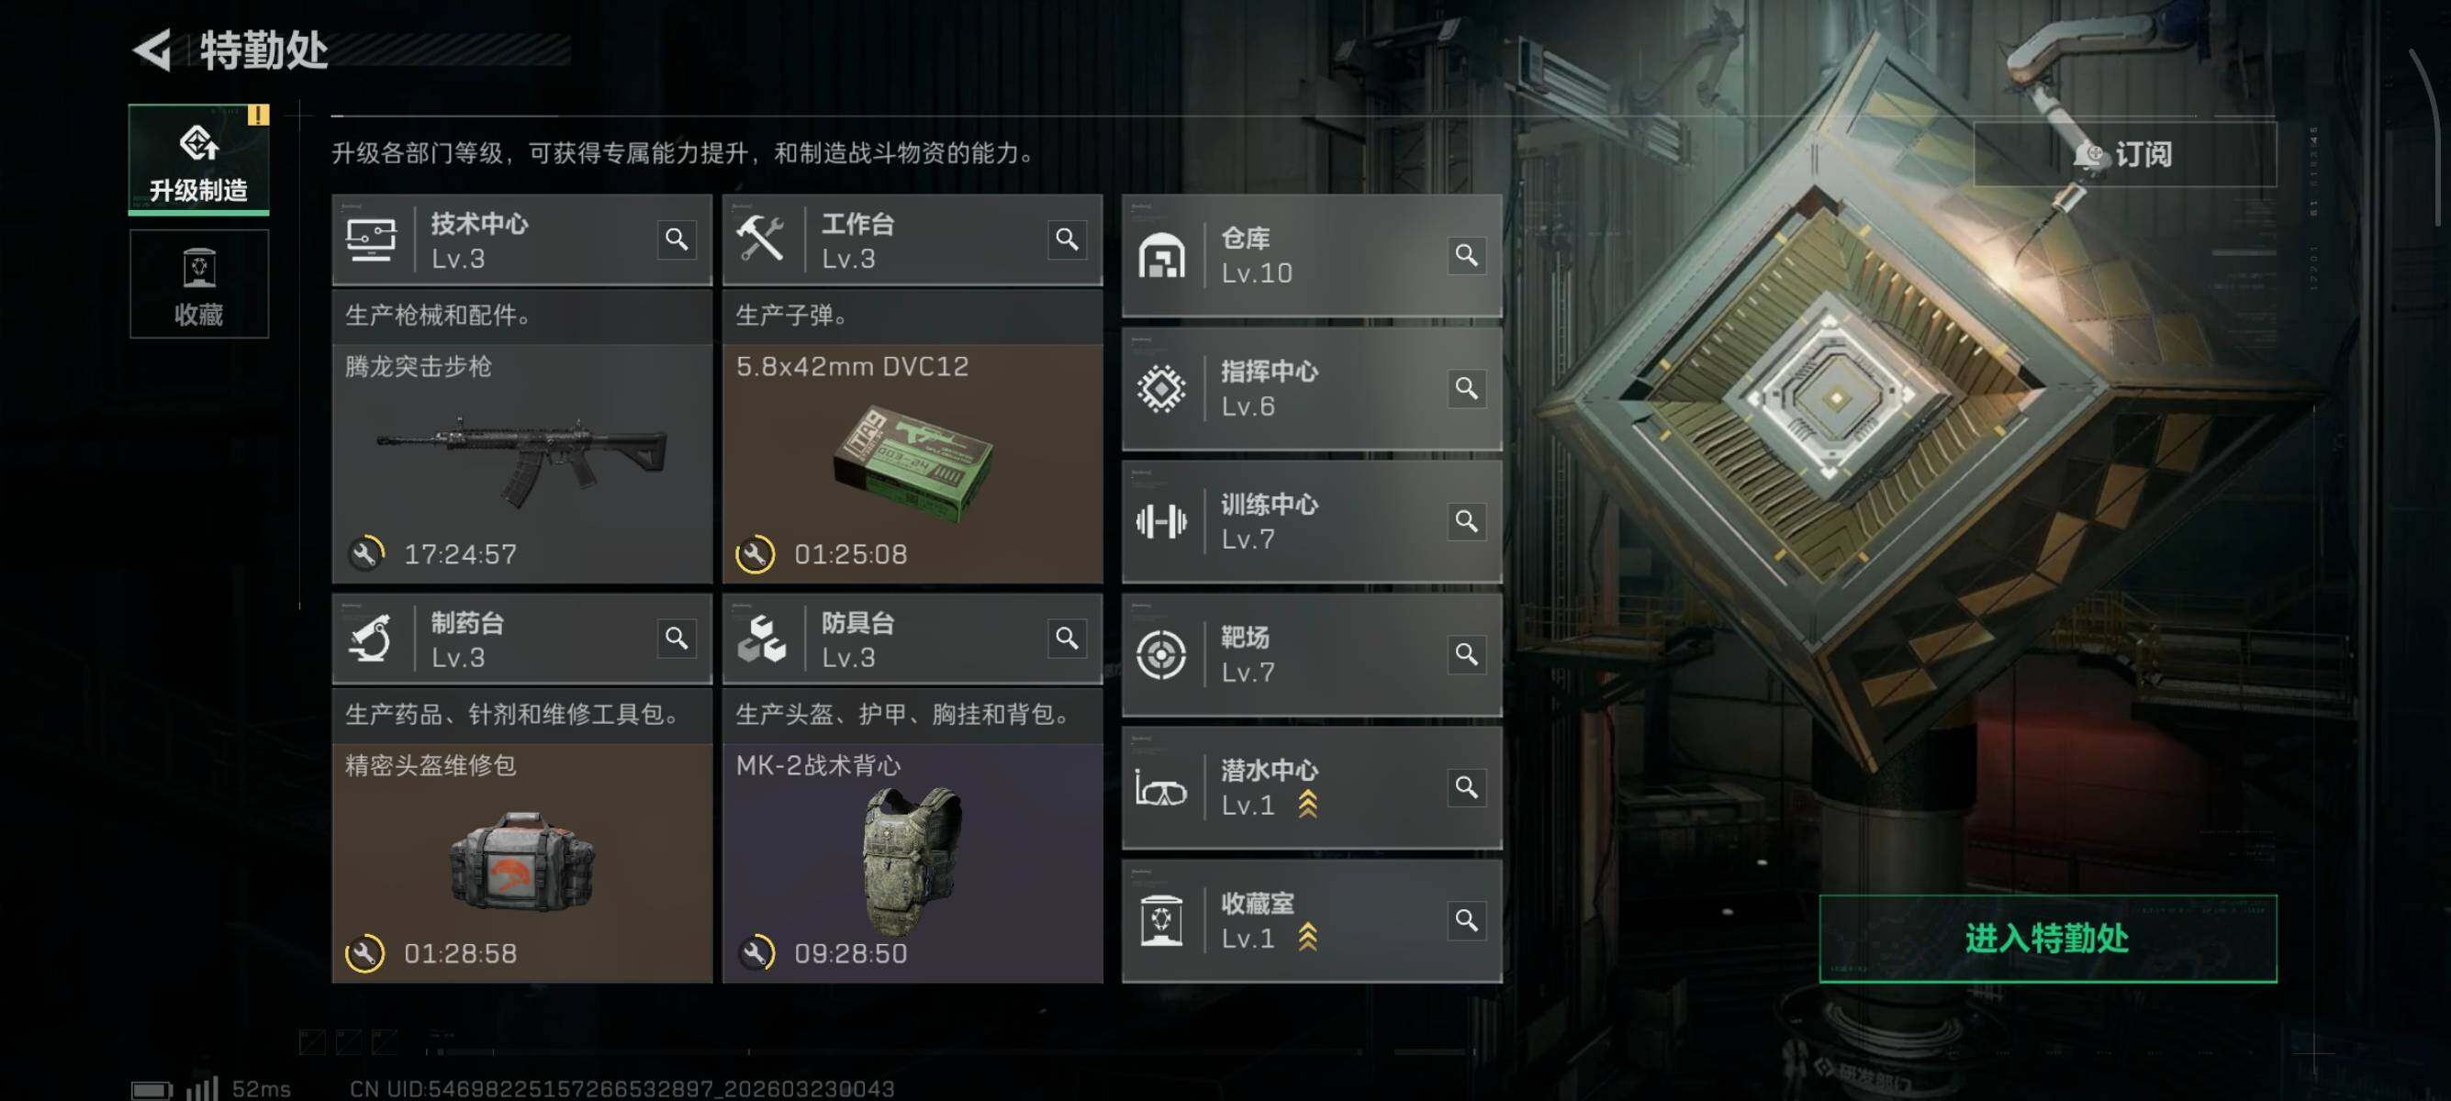This screenshot has height=1101, width=2451.
Task: Click the 进入特勤处 button
Action: point(2048,939)
